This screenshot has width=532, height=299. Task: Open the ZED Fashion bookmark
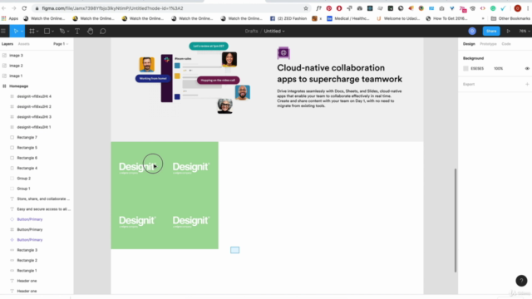(x=288, y=18)
